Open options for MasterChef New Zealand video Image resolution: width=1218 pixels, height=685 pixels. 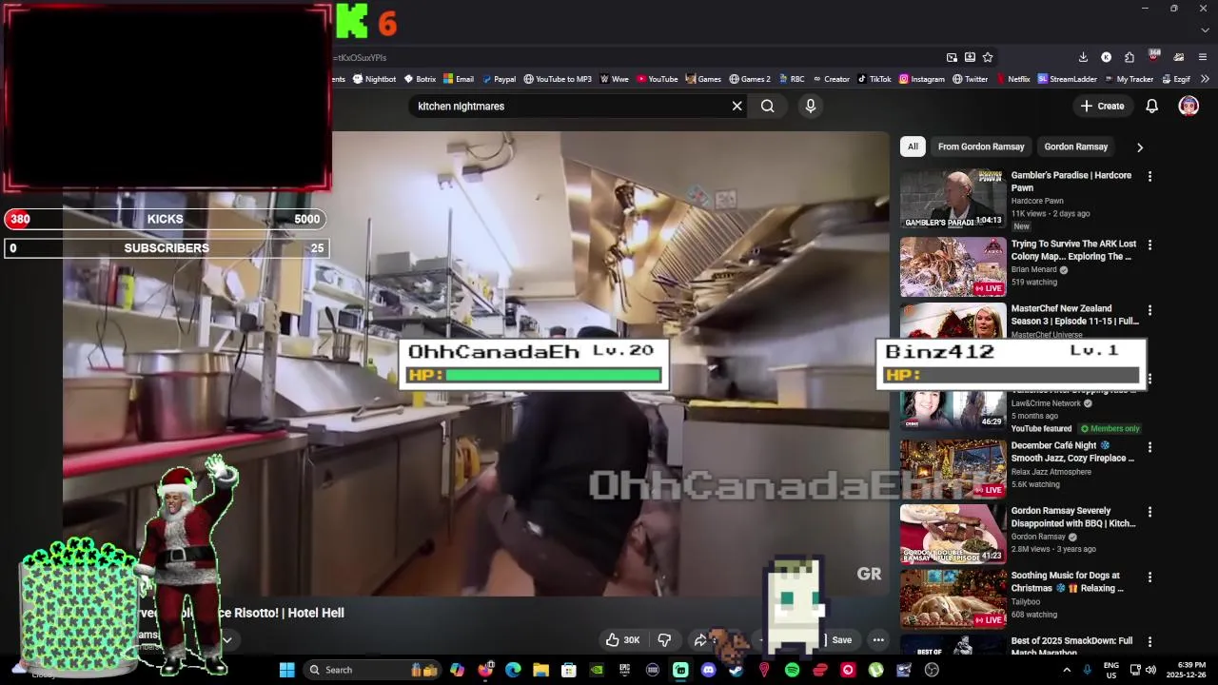click(x=1149, y=309)
